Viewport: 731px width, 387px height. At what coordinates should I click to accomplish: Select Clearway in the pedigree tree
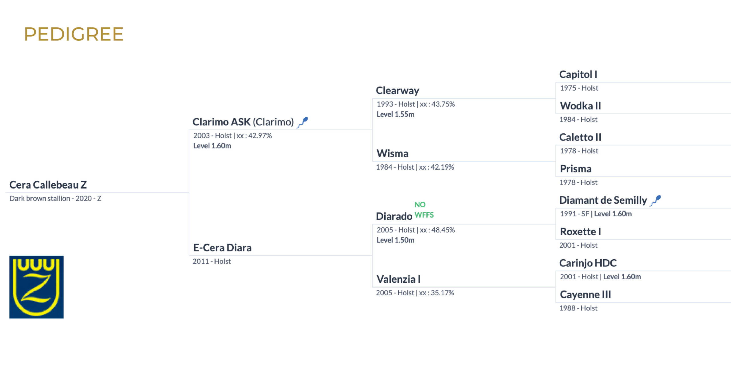pos(397,91)
